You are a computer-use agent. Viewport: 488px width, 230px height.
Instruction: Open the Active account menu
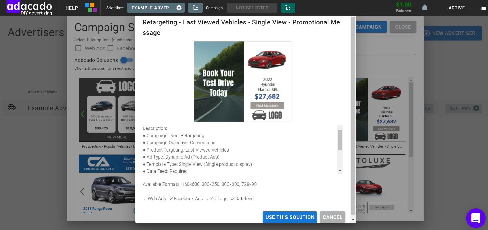pos(459,8)
